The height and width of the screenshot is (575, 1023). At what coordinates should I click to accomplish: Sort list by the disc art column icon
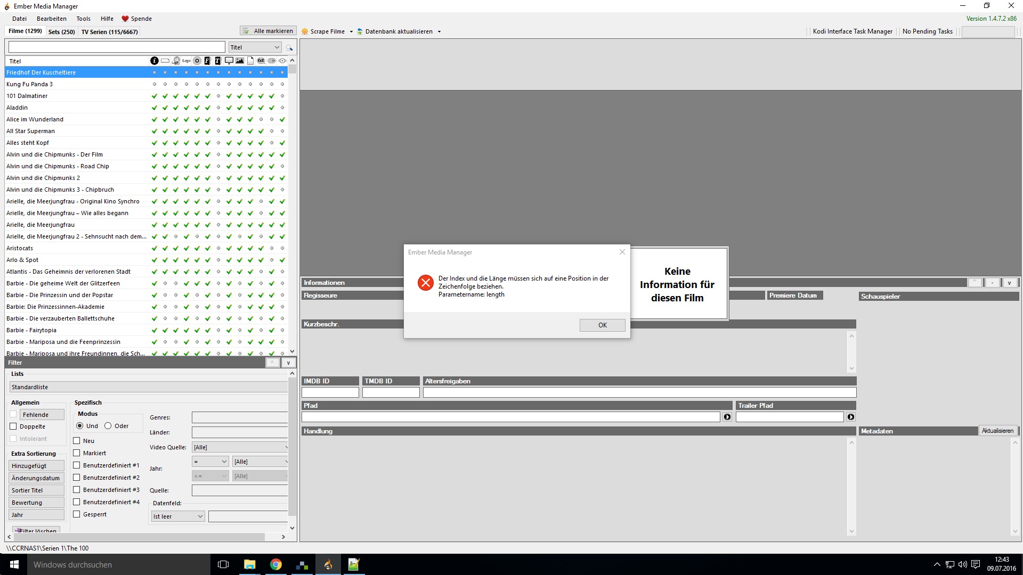(x=197, y=61)
